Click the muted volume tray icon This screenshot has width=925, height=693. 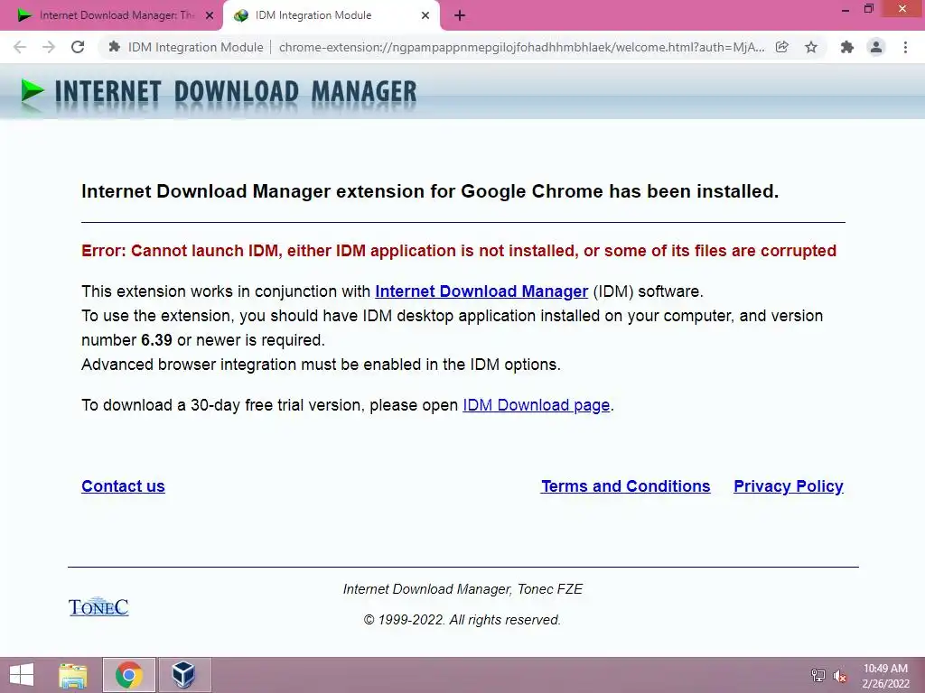point(839,675)
